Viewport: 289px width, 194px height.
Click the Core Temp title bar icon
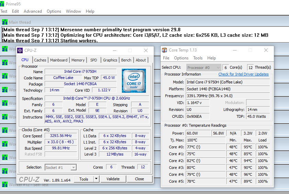coord(164,50)
